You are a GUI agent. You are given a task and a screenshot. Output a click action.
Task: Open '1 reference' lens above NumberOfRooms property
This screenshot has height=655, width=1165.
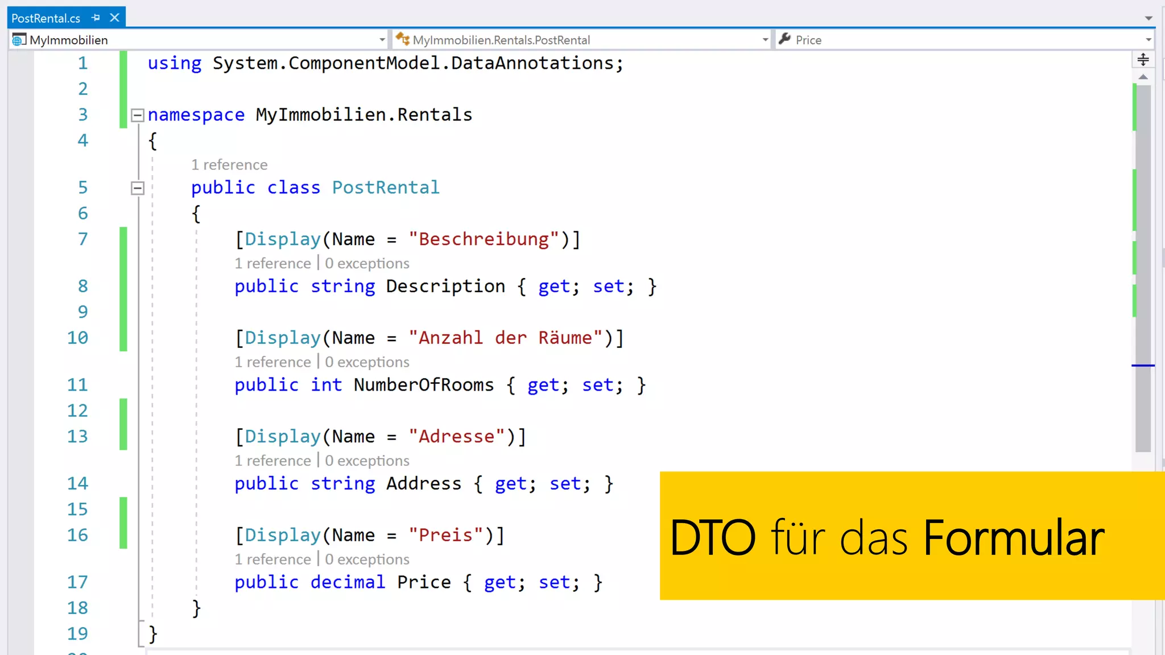pyautogui.click(x=273, y=362)
